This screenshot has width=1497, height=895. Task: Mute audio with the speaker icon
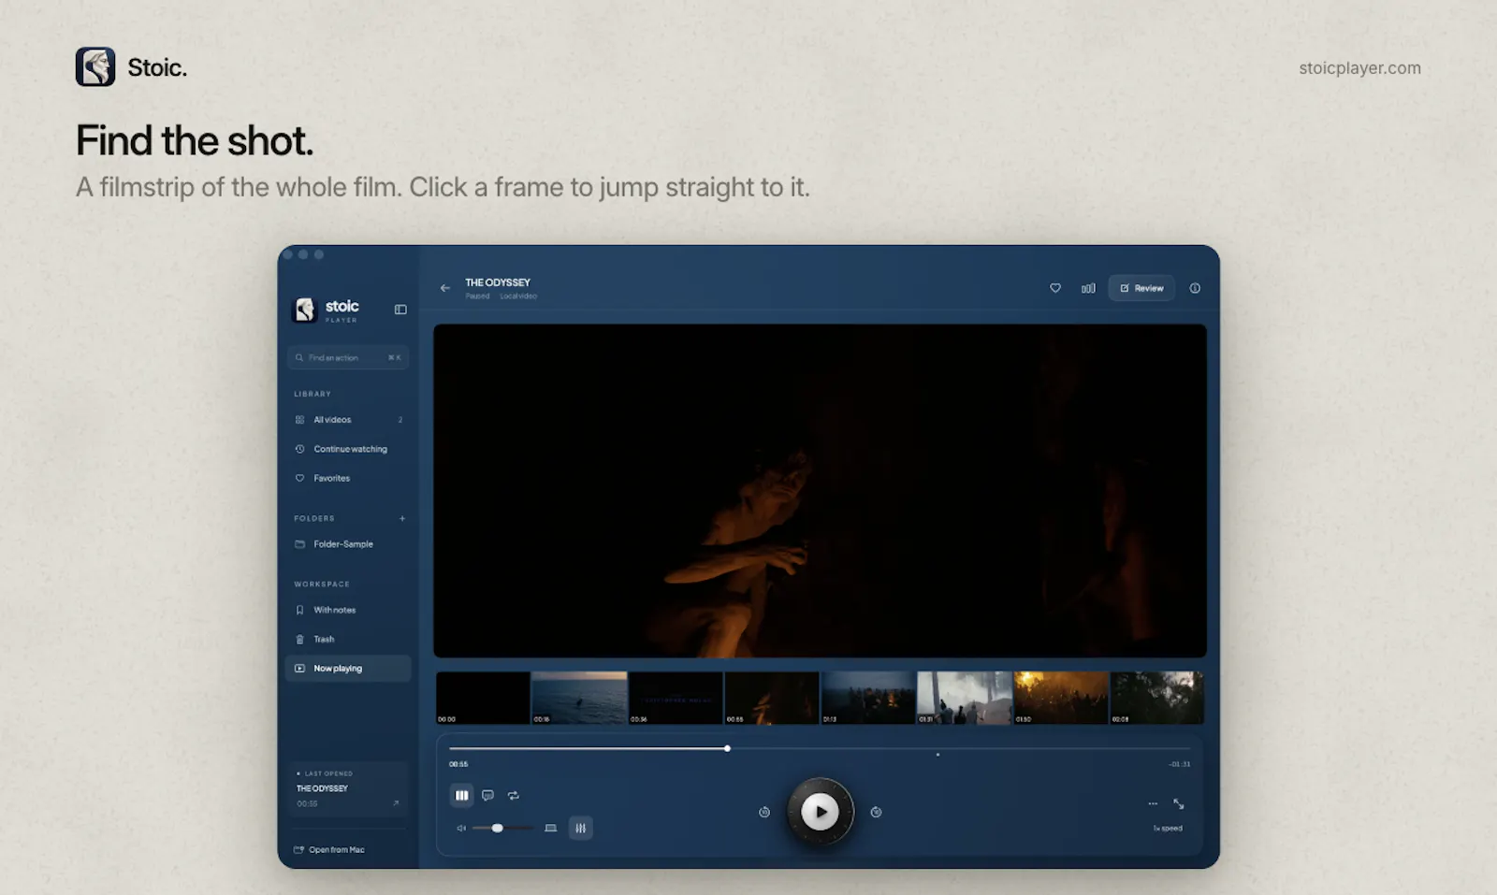(460, 829)
